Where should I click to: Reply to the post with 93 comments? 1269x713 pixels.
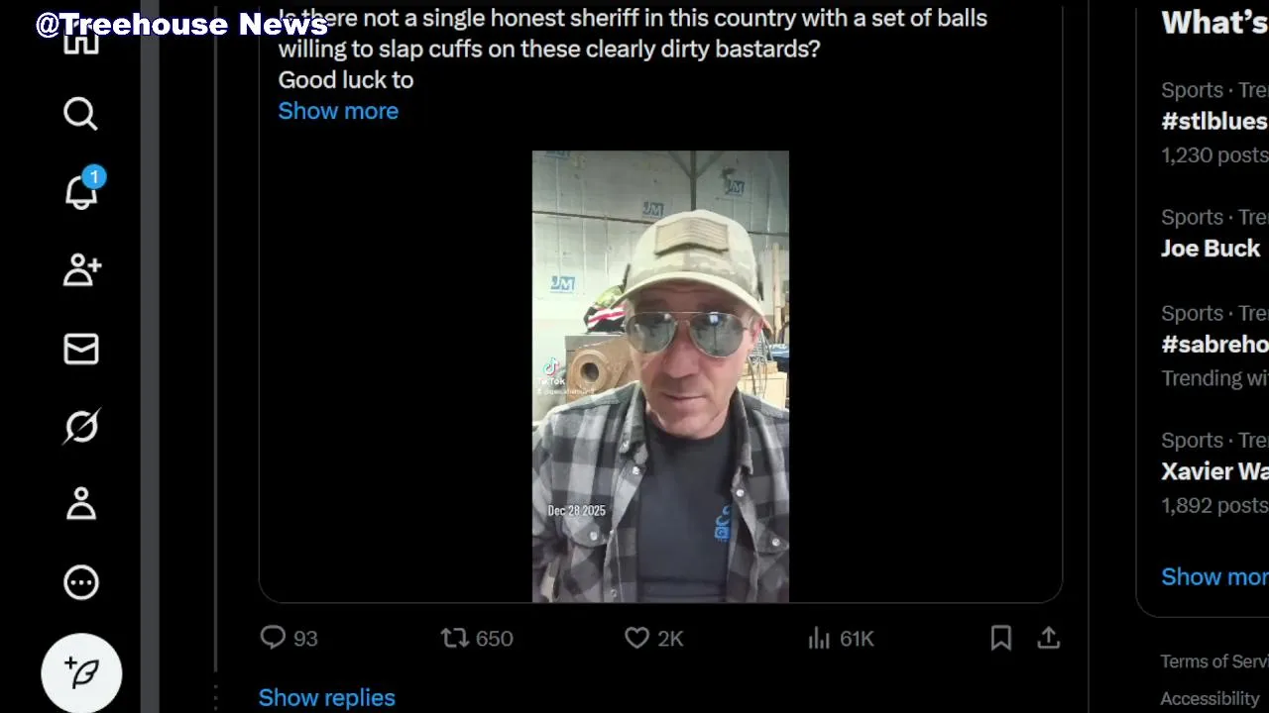(273, 638)
